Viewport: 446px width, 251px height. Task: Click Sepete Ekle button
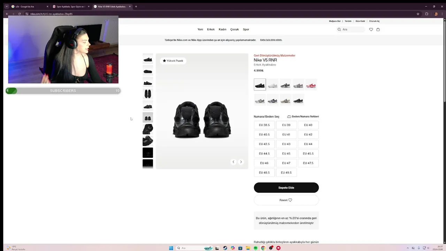click(x=286, y=188)
